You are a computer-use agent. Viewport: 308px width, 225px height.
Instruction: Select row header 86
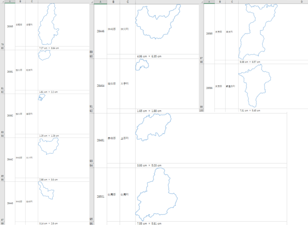coord(2,180)
